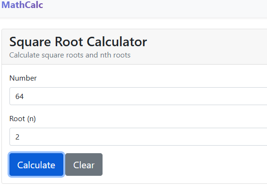Click the Number field label

[23, 78]
